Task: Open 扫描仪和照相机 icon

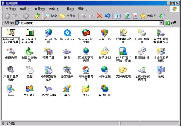Action: point(161,51)
